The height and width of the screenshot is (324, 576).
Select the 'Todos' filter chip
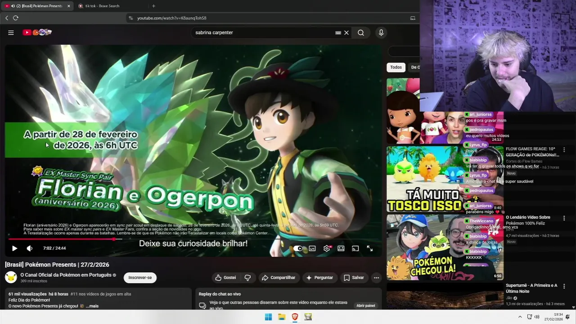pos(396,67)
